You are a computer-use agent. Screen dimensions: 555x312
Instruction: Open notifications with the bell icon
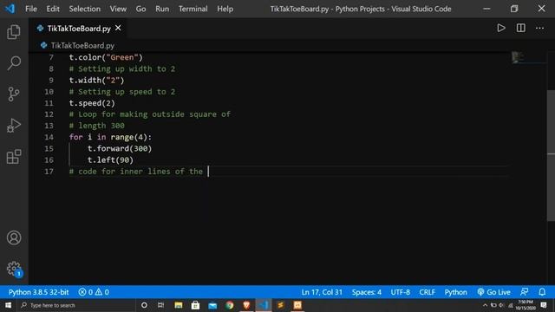point(542,292)
